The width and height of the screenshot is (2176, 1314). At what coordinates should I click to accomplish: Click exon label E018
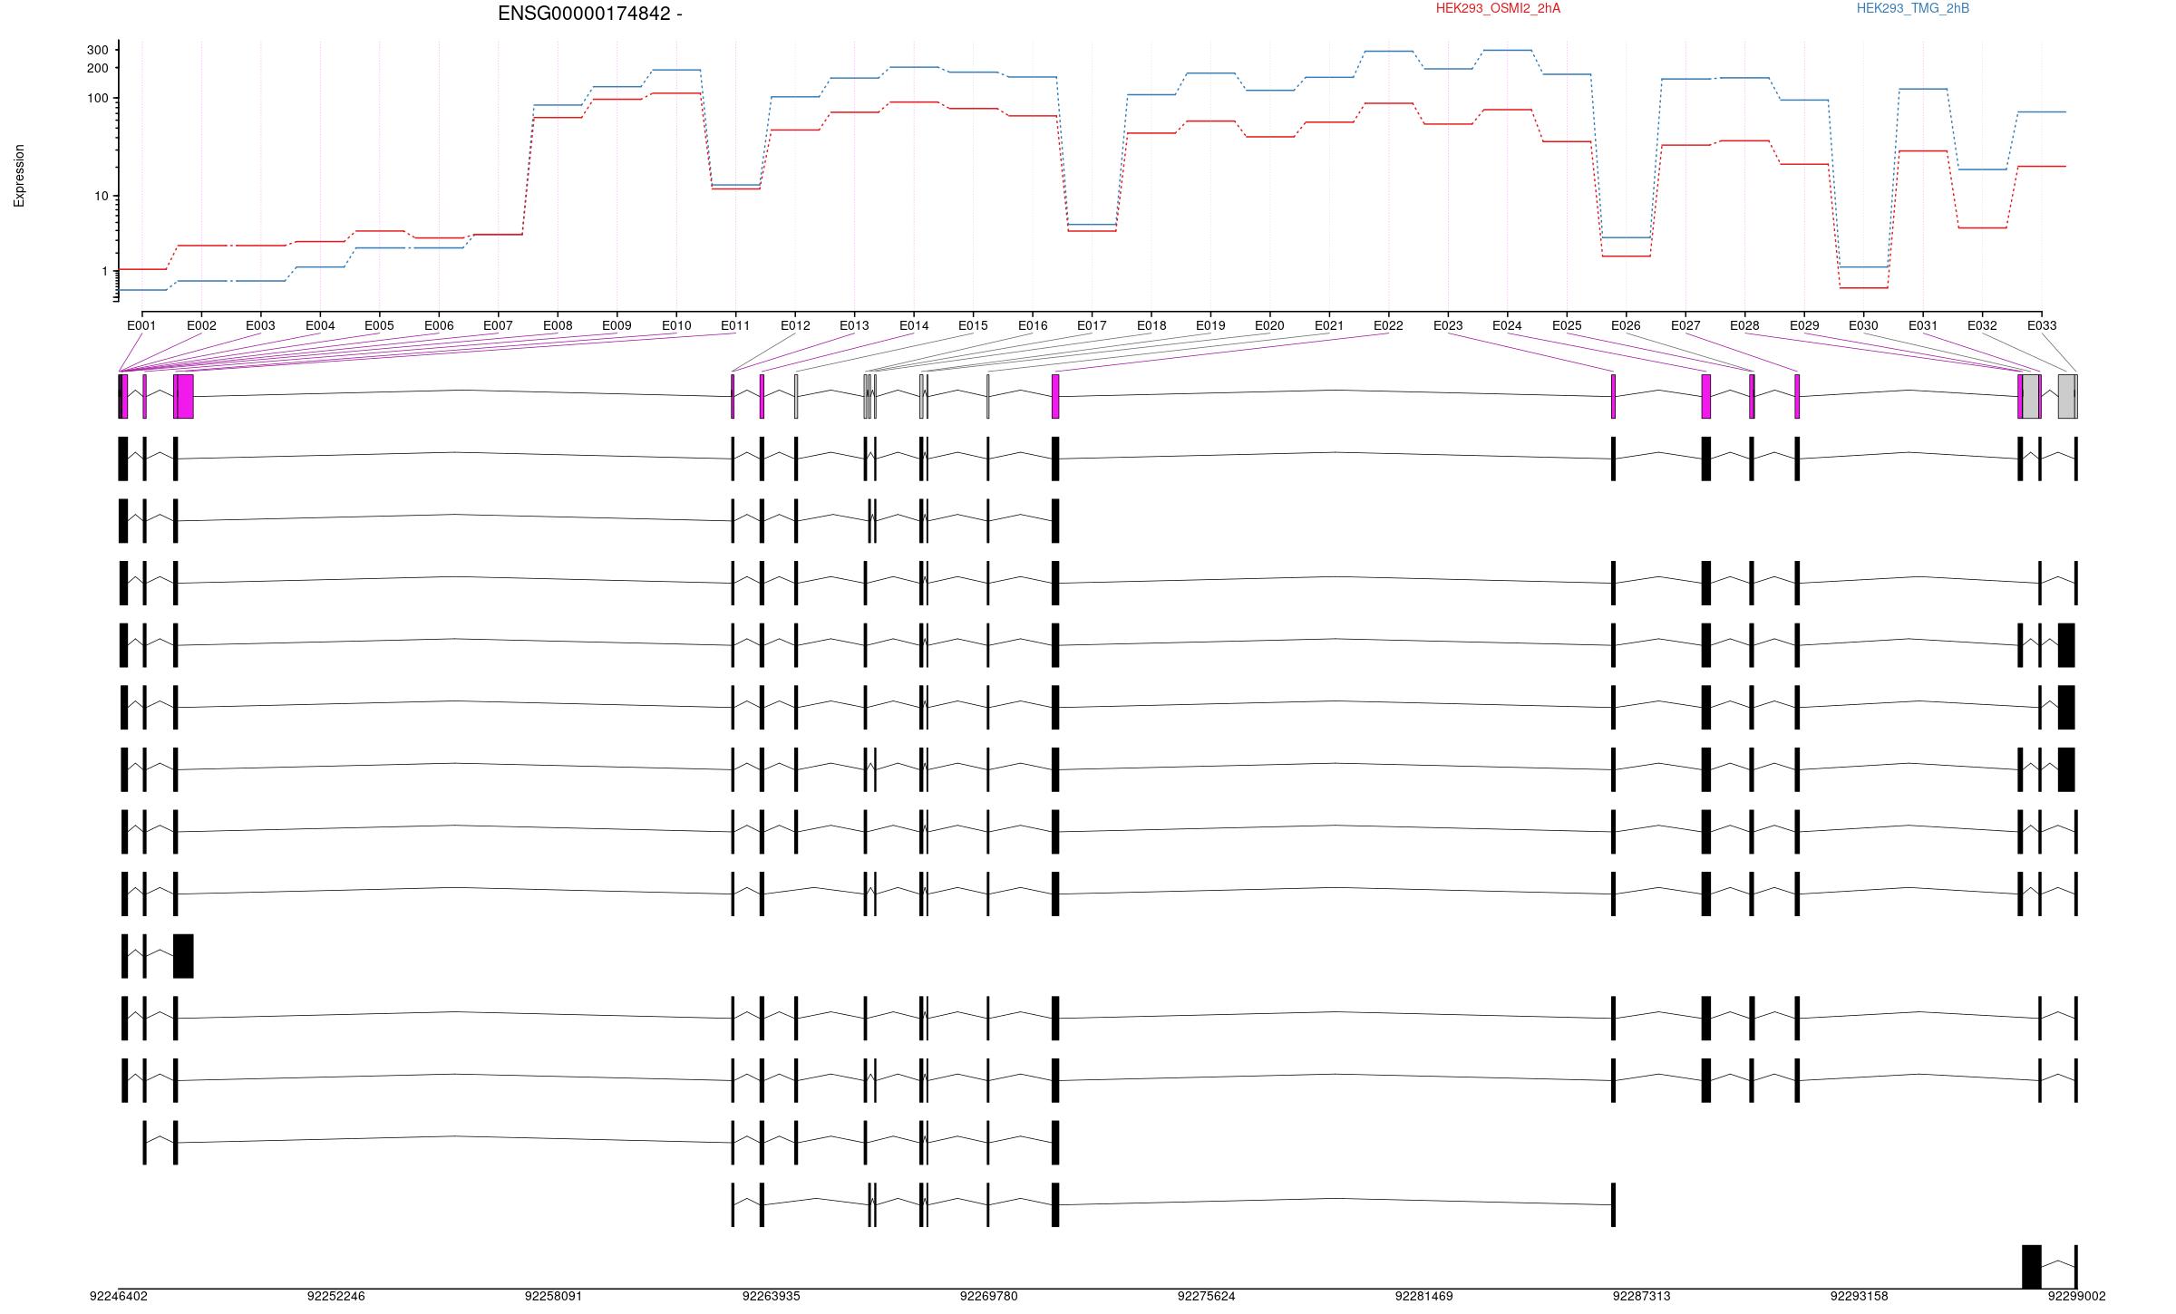[1151, 325]
